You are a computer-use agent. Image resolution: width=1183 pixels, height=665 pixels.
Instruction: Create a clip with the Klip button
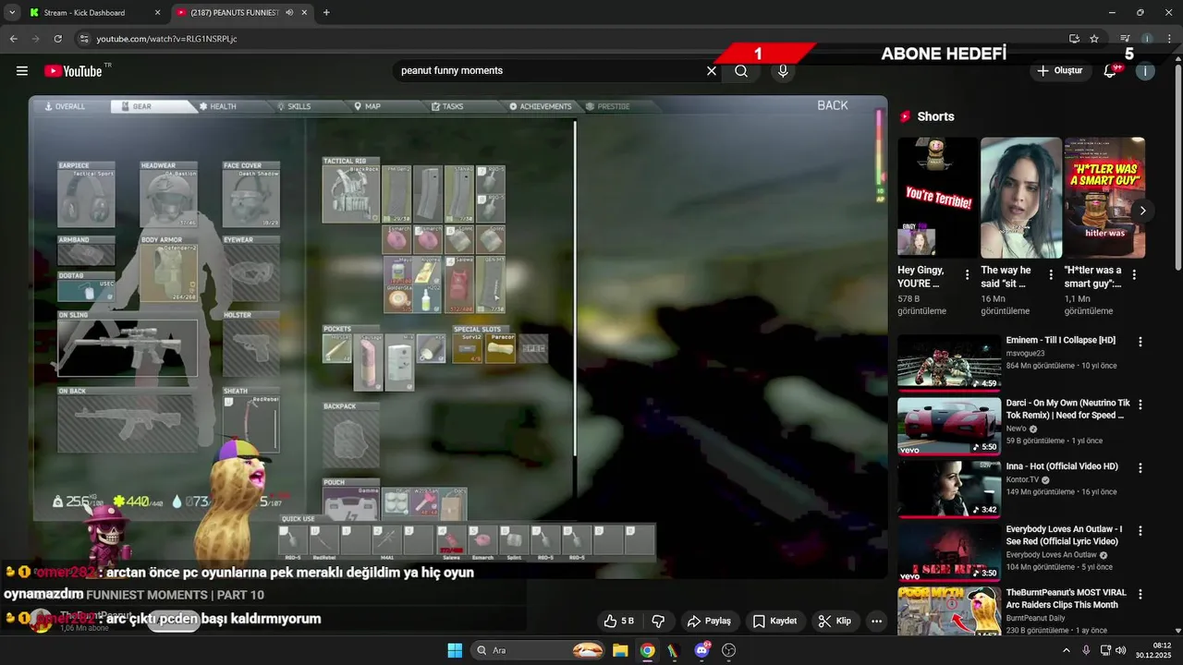835,621
